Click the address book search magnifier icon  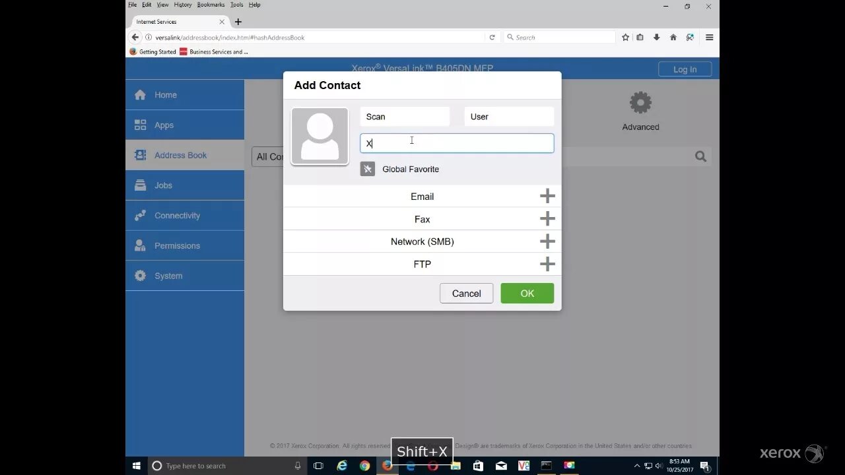(700, 156)
